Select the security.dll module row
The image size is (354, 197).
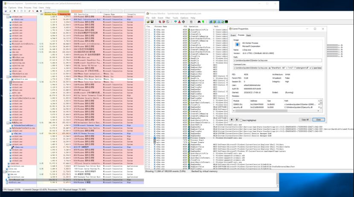(276, 107)
